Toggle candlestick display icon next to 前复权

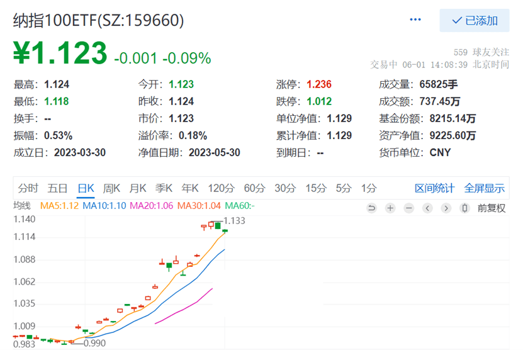tap(465, 208)
